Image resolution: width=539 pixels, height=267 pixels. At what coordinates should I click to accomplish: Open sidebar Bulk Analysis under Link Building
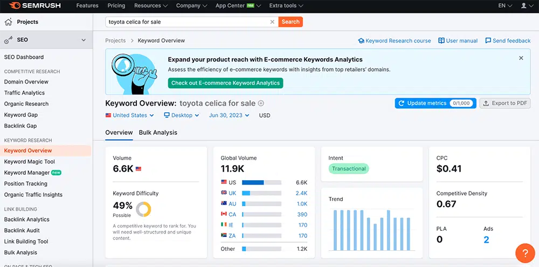pyautogui.click(x=20, y=252)
